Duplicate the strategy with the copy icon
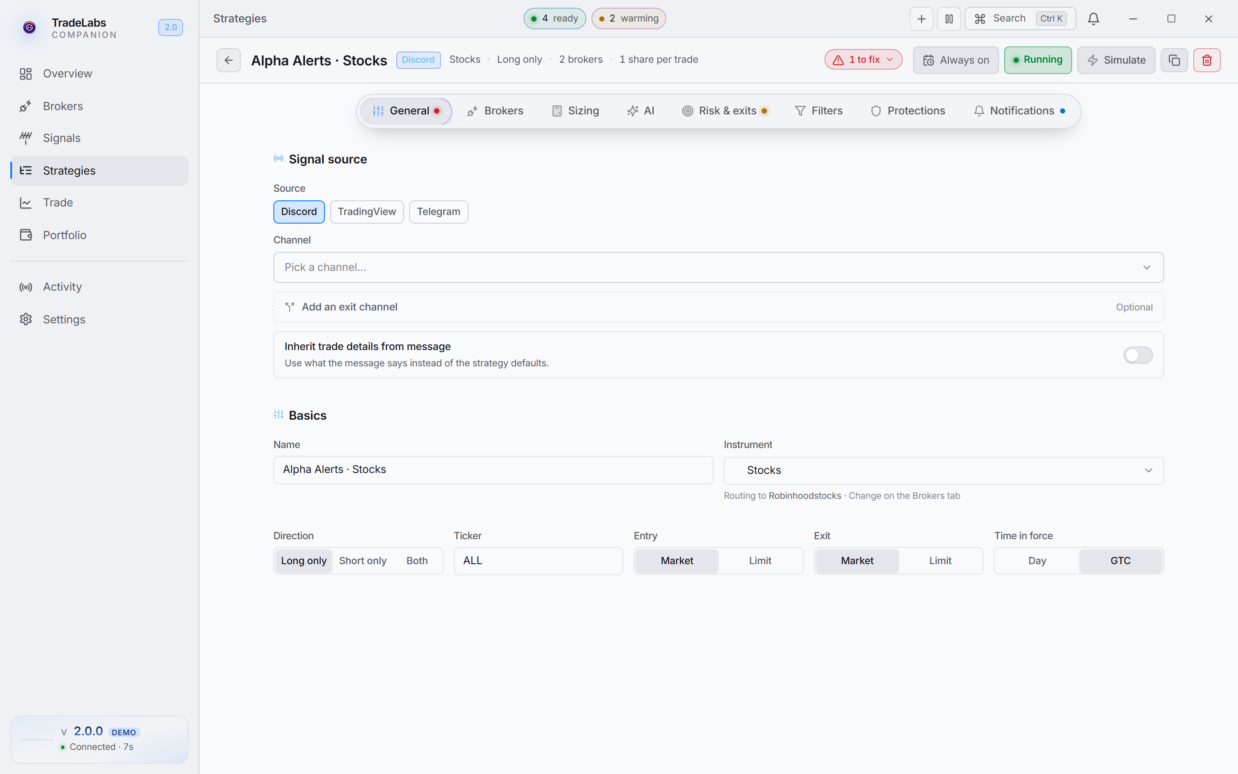Viewport: 1238px width, 774px height. point(1174,60)
